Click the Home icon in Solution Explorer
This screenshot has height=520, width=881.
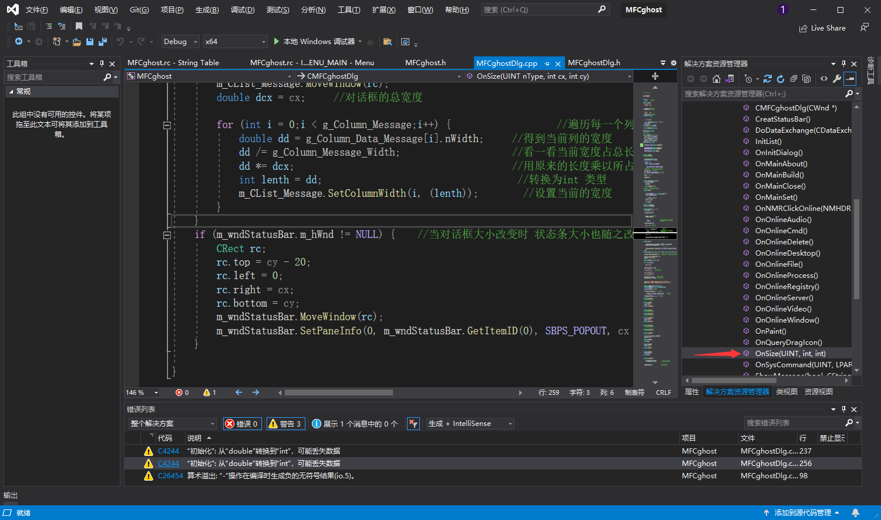tap(717, 79)
